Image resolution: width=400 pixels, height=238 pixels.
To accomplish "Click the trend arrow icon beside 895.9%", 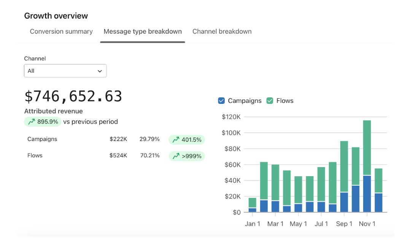I will click(x=31, y=122).
